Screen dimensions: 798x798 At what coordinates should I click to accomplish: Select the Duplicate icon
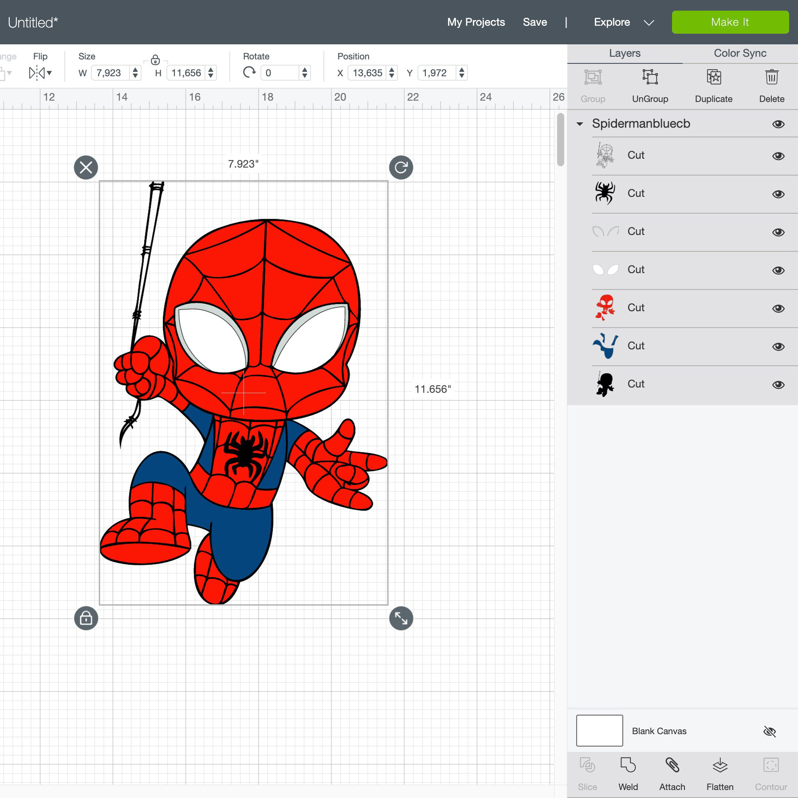(x=713, y=78)
